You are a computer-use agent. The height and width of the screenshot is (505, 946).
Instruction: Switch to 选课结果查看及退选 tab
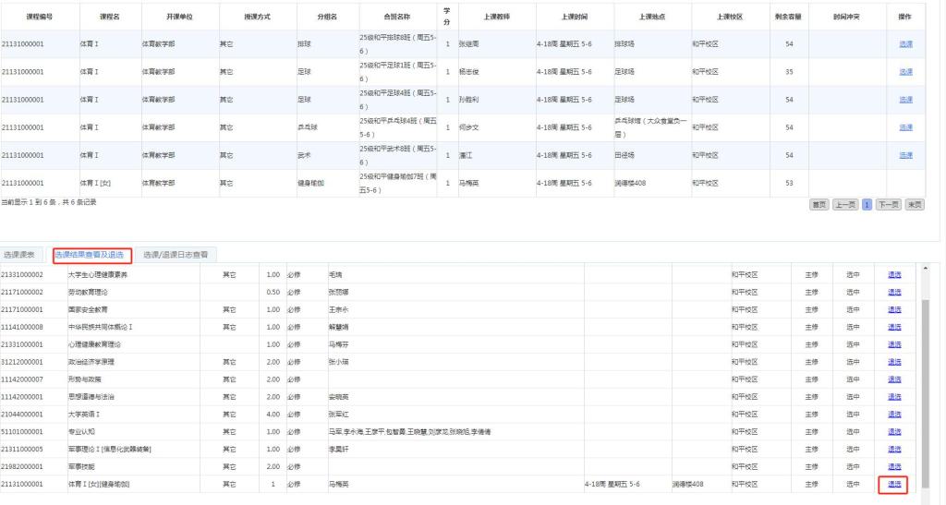[90, 254]
